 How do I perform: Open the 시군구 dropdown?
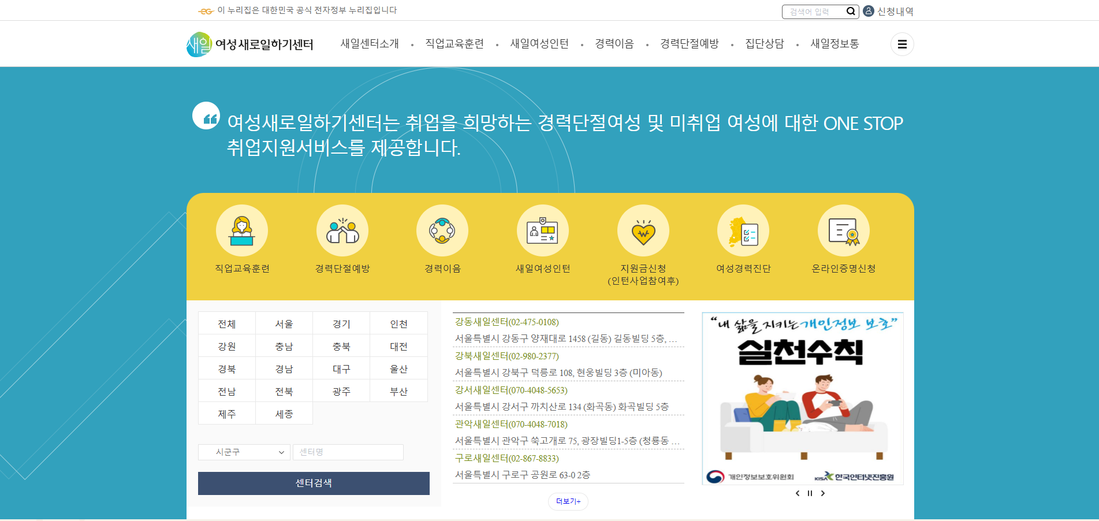[244, 452]
